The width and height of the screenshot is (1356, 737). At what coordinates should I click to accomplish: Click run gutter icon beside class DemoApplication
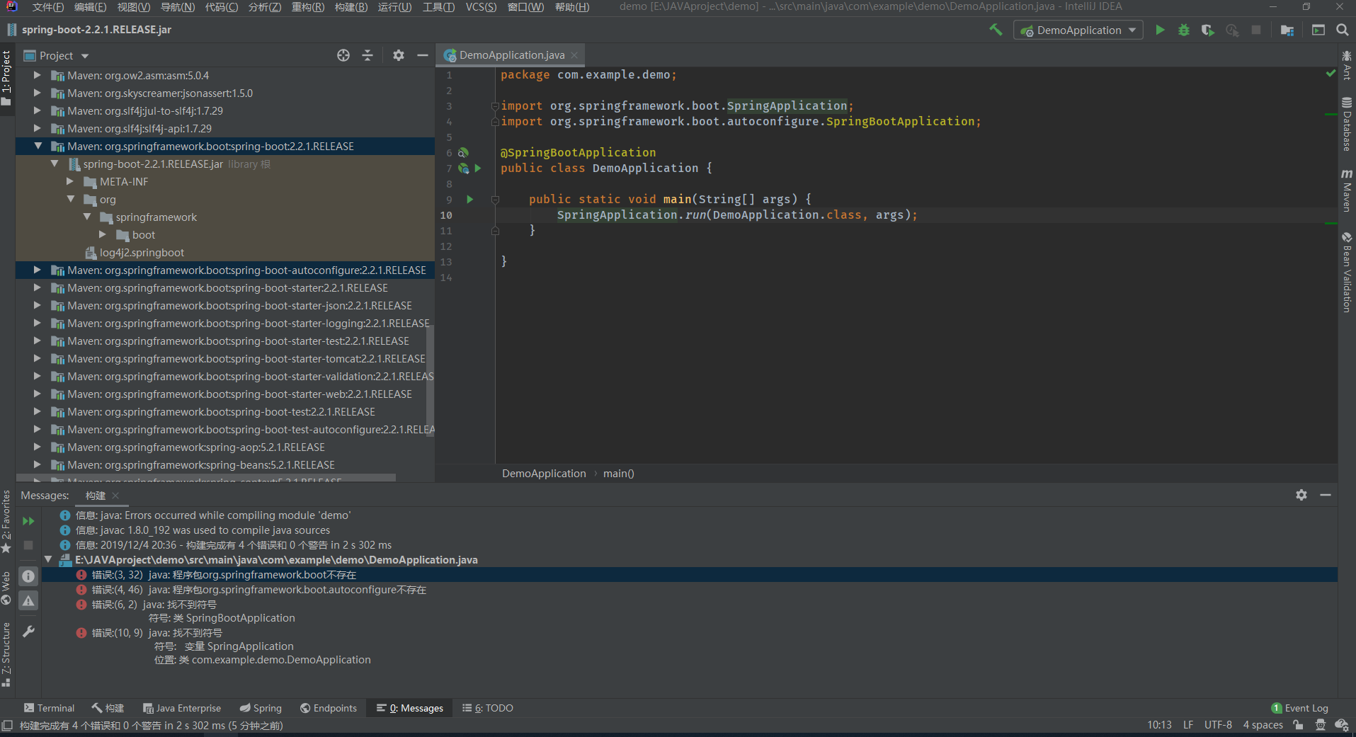(478, 168)
